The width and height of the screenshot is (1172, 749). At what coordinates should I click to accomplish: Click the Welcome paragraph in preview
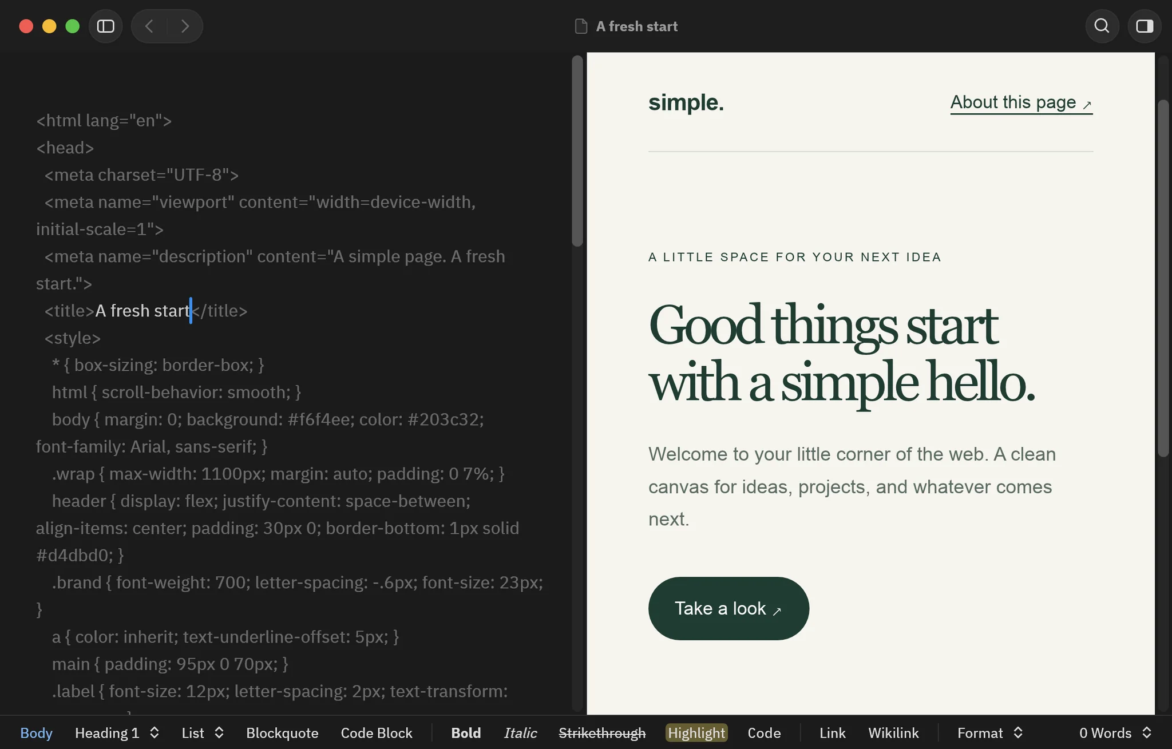[x=852, y=486]
